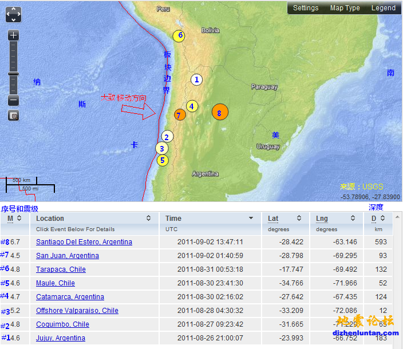Click the map pan navigation control
This screenshot has height=349, width=403.
click(x=13, y=14)
